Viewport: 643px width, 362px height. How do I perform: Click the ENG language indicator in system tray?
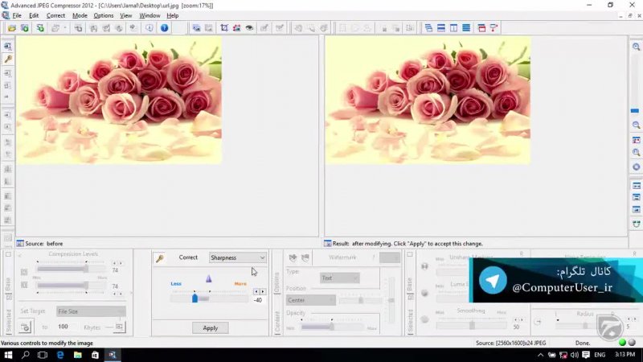pyautogui.click(x=600, y=355)
